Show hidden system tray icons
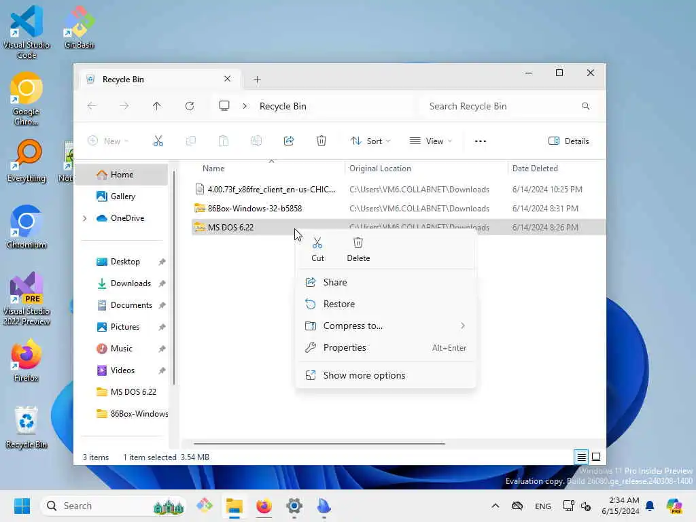The width and height of the screenshot is (696, 522). click(x=495, y=506)
